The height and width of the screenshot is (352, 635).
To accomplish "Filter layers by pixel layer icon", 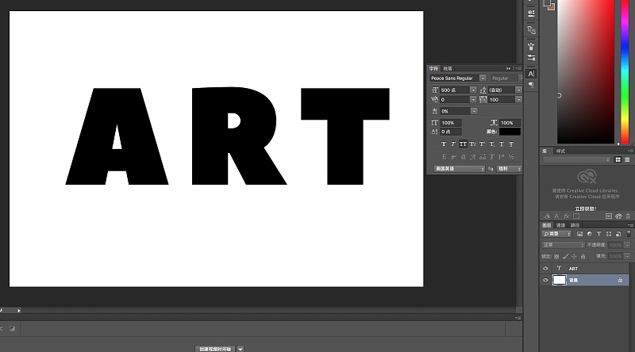I will click(579, 234).
